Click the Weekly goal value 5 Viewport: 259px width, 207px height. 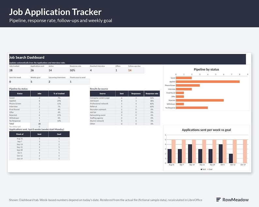pyautogui.click(x=31, y=82)
